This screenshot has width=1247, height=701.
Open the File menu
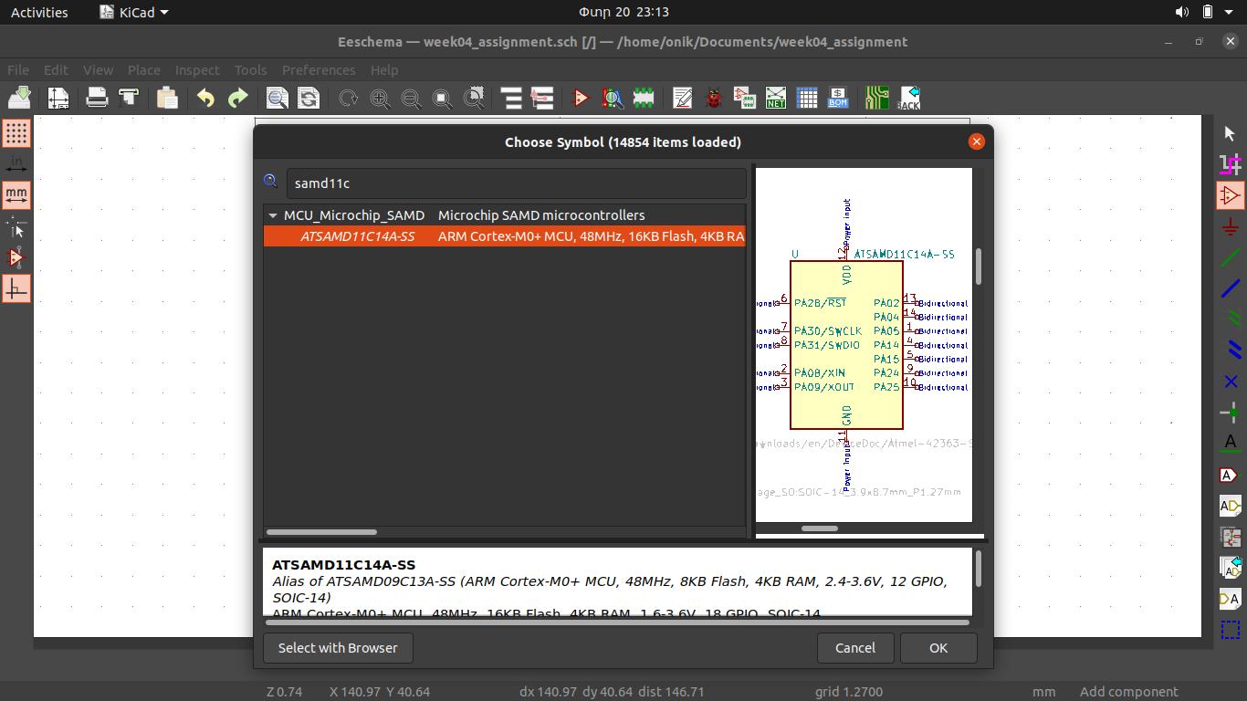click(18, 69)
